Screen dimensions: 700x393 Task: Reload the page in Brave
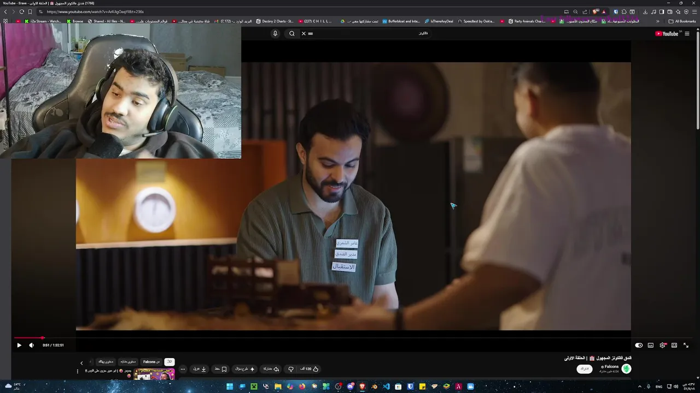[21, 11]
